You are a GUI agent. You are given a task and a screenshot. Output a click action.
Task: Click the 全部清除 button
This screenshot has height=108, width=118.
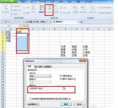33,104
